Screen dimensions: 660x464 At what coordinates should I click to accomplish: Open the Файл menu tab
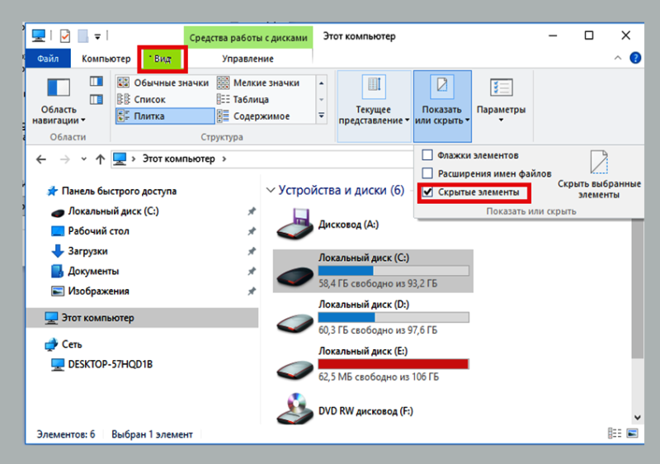pos(47,59)
